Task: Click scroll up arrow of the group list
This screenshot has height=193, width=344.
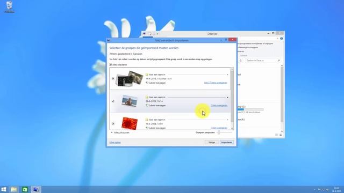Action: 232,69
